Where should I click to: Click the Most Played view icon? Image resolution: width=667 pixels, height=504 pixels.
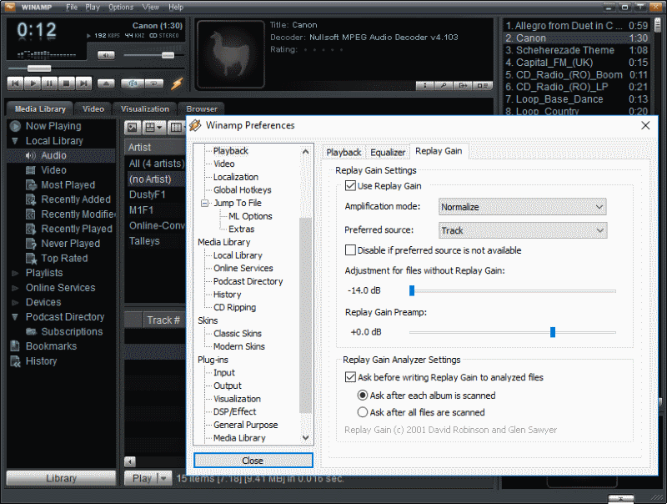pyautogui.click(x=31, y=185)
